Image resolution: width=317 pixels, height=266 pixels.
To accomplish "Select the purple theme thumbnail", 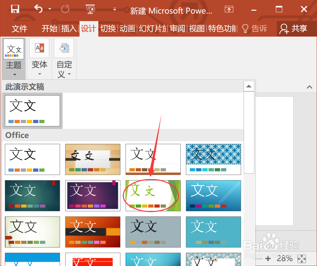I will (x=93, y=196).
